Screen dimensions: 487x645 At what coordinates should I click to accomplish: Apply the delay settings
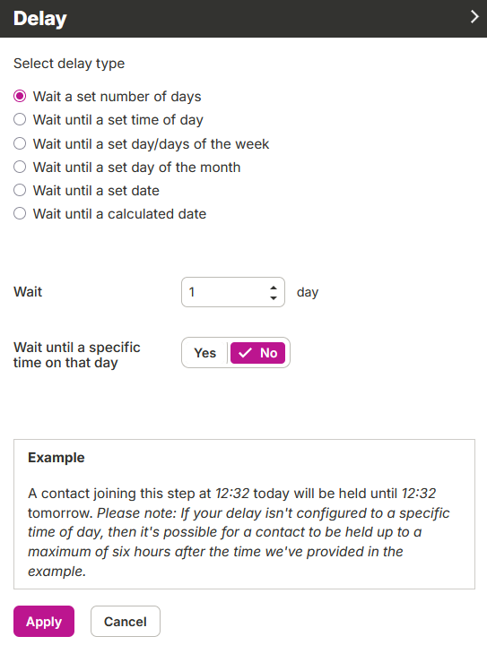pos(44,621)
